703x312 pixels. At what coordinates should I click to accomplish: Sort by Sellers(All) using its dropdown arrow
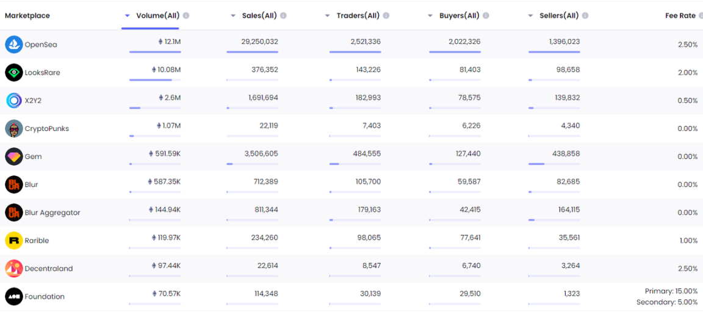pos(531,16)
